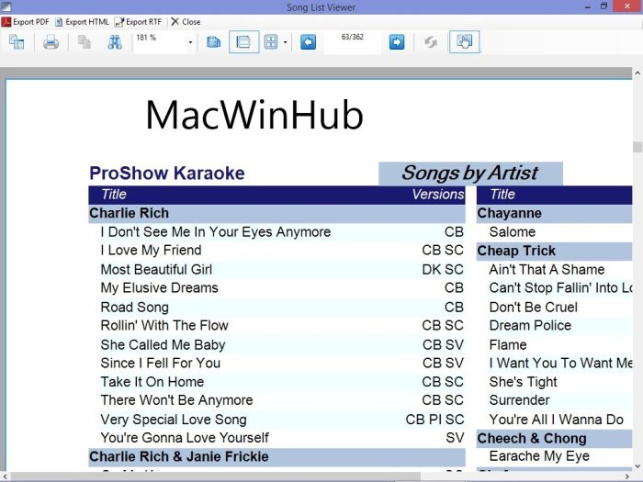Image resolution: width=643 pixels, height=482 pixels.
Task: Click the vertical scrollbar thumb
Action: [x=637, y=147]
